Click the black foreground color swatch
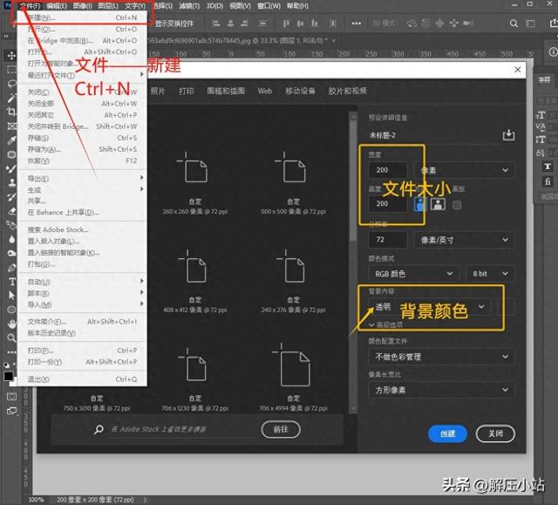 pyautogui.click(x=8, y=376)
